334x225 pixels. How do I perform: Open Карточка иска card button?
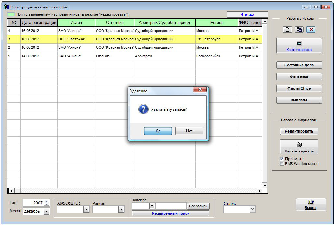click(299, 46)
